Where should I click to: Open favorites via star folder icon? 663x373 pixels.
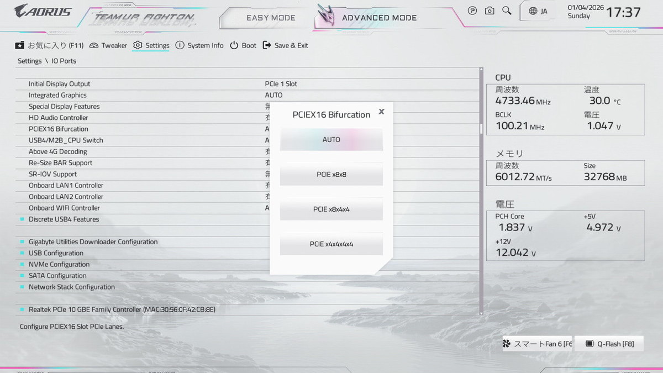click(20, 45)
